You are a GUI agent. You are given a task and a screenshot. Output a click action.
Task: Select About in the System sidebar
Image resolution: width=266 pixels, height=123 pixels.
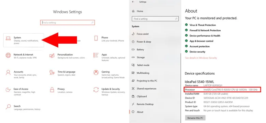140,112
